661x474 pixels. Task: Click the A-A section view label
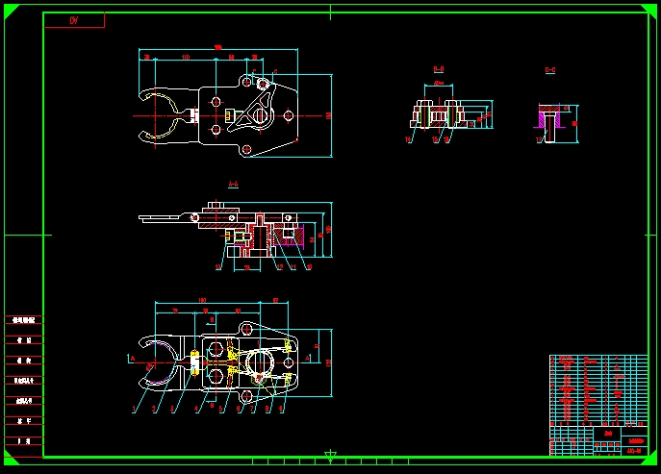pyautogui.click(x=233, y=182)
